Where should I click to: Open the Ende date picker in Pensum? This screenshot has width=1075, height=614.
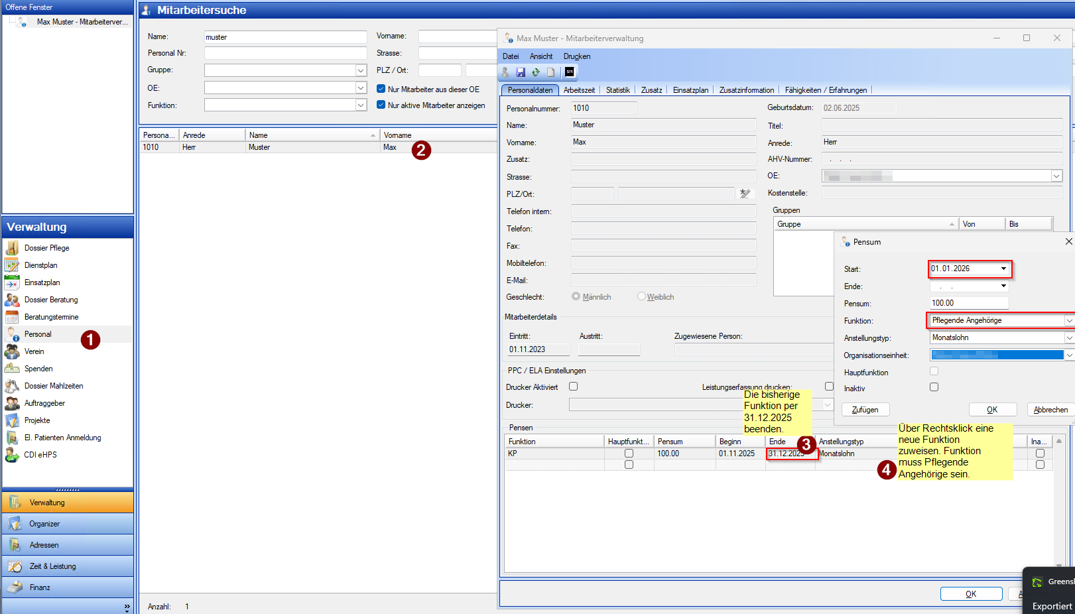click(x=1003, y=286)
